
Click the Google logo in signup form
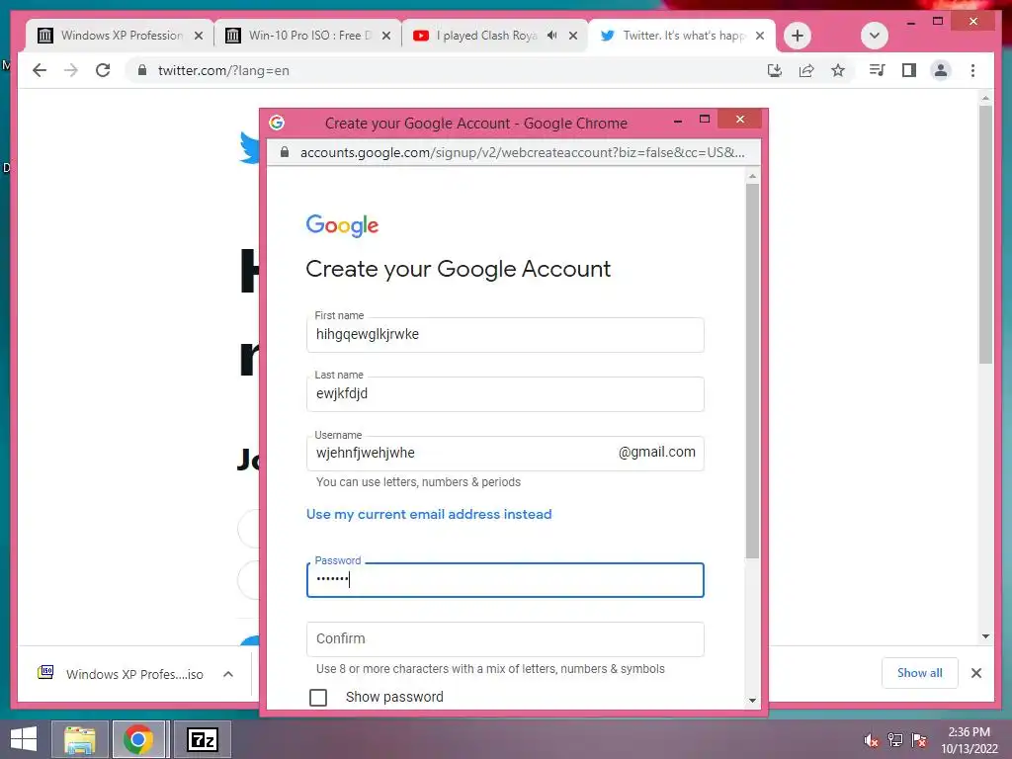[342, 225]
